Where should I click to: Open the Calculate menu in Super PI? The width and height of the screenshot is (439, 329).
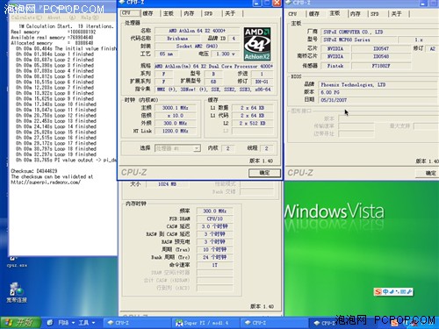[26, 18]
